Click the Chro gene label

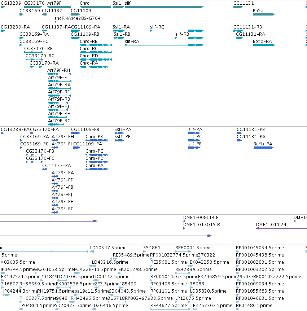pyautogui.click(x=84, y=3)
